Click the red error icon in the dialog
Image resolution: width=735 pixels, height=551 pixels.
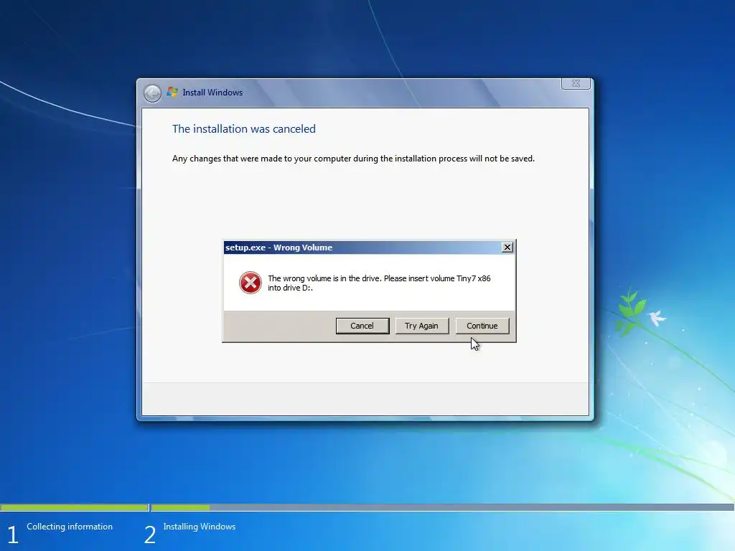(x=251, y=283)
